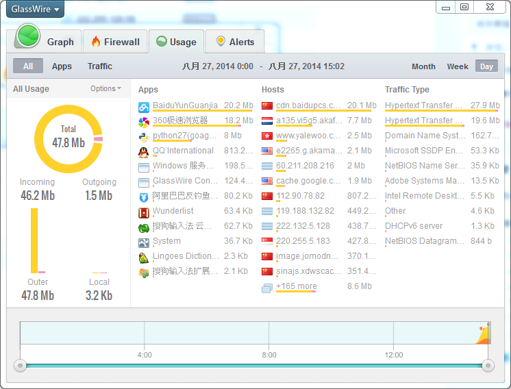Filter usage by Traffic
Image resolution: width=511 pixels, height=389 pixels.
click(x=100, y=66)
